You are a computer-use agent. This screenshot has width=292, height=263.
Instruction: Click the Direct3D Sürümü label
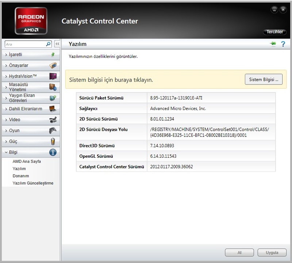pos(97,146)
